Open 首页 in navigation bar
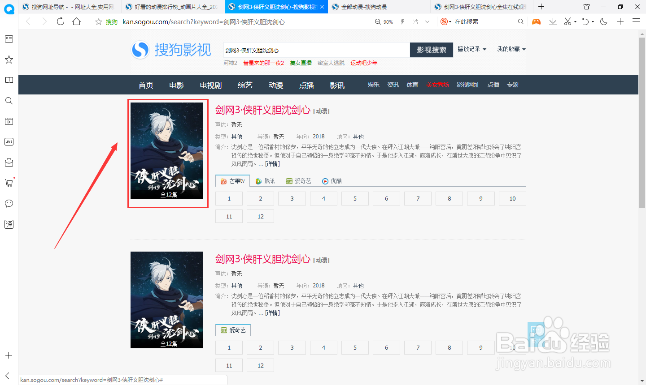The width and height of the screenshot is (646, 385). pos(146,85)
